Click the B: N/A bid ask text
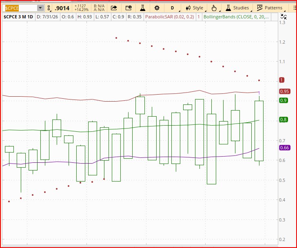The height and width of the screenshot is (248, 297). tap(99, 6)
